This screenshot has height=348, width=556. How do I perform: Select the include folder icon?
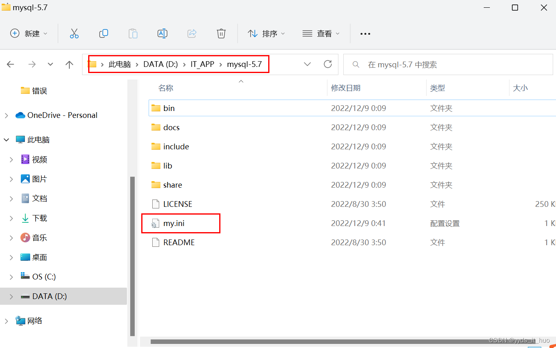click(156, 146)
